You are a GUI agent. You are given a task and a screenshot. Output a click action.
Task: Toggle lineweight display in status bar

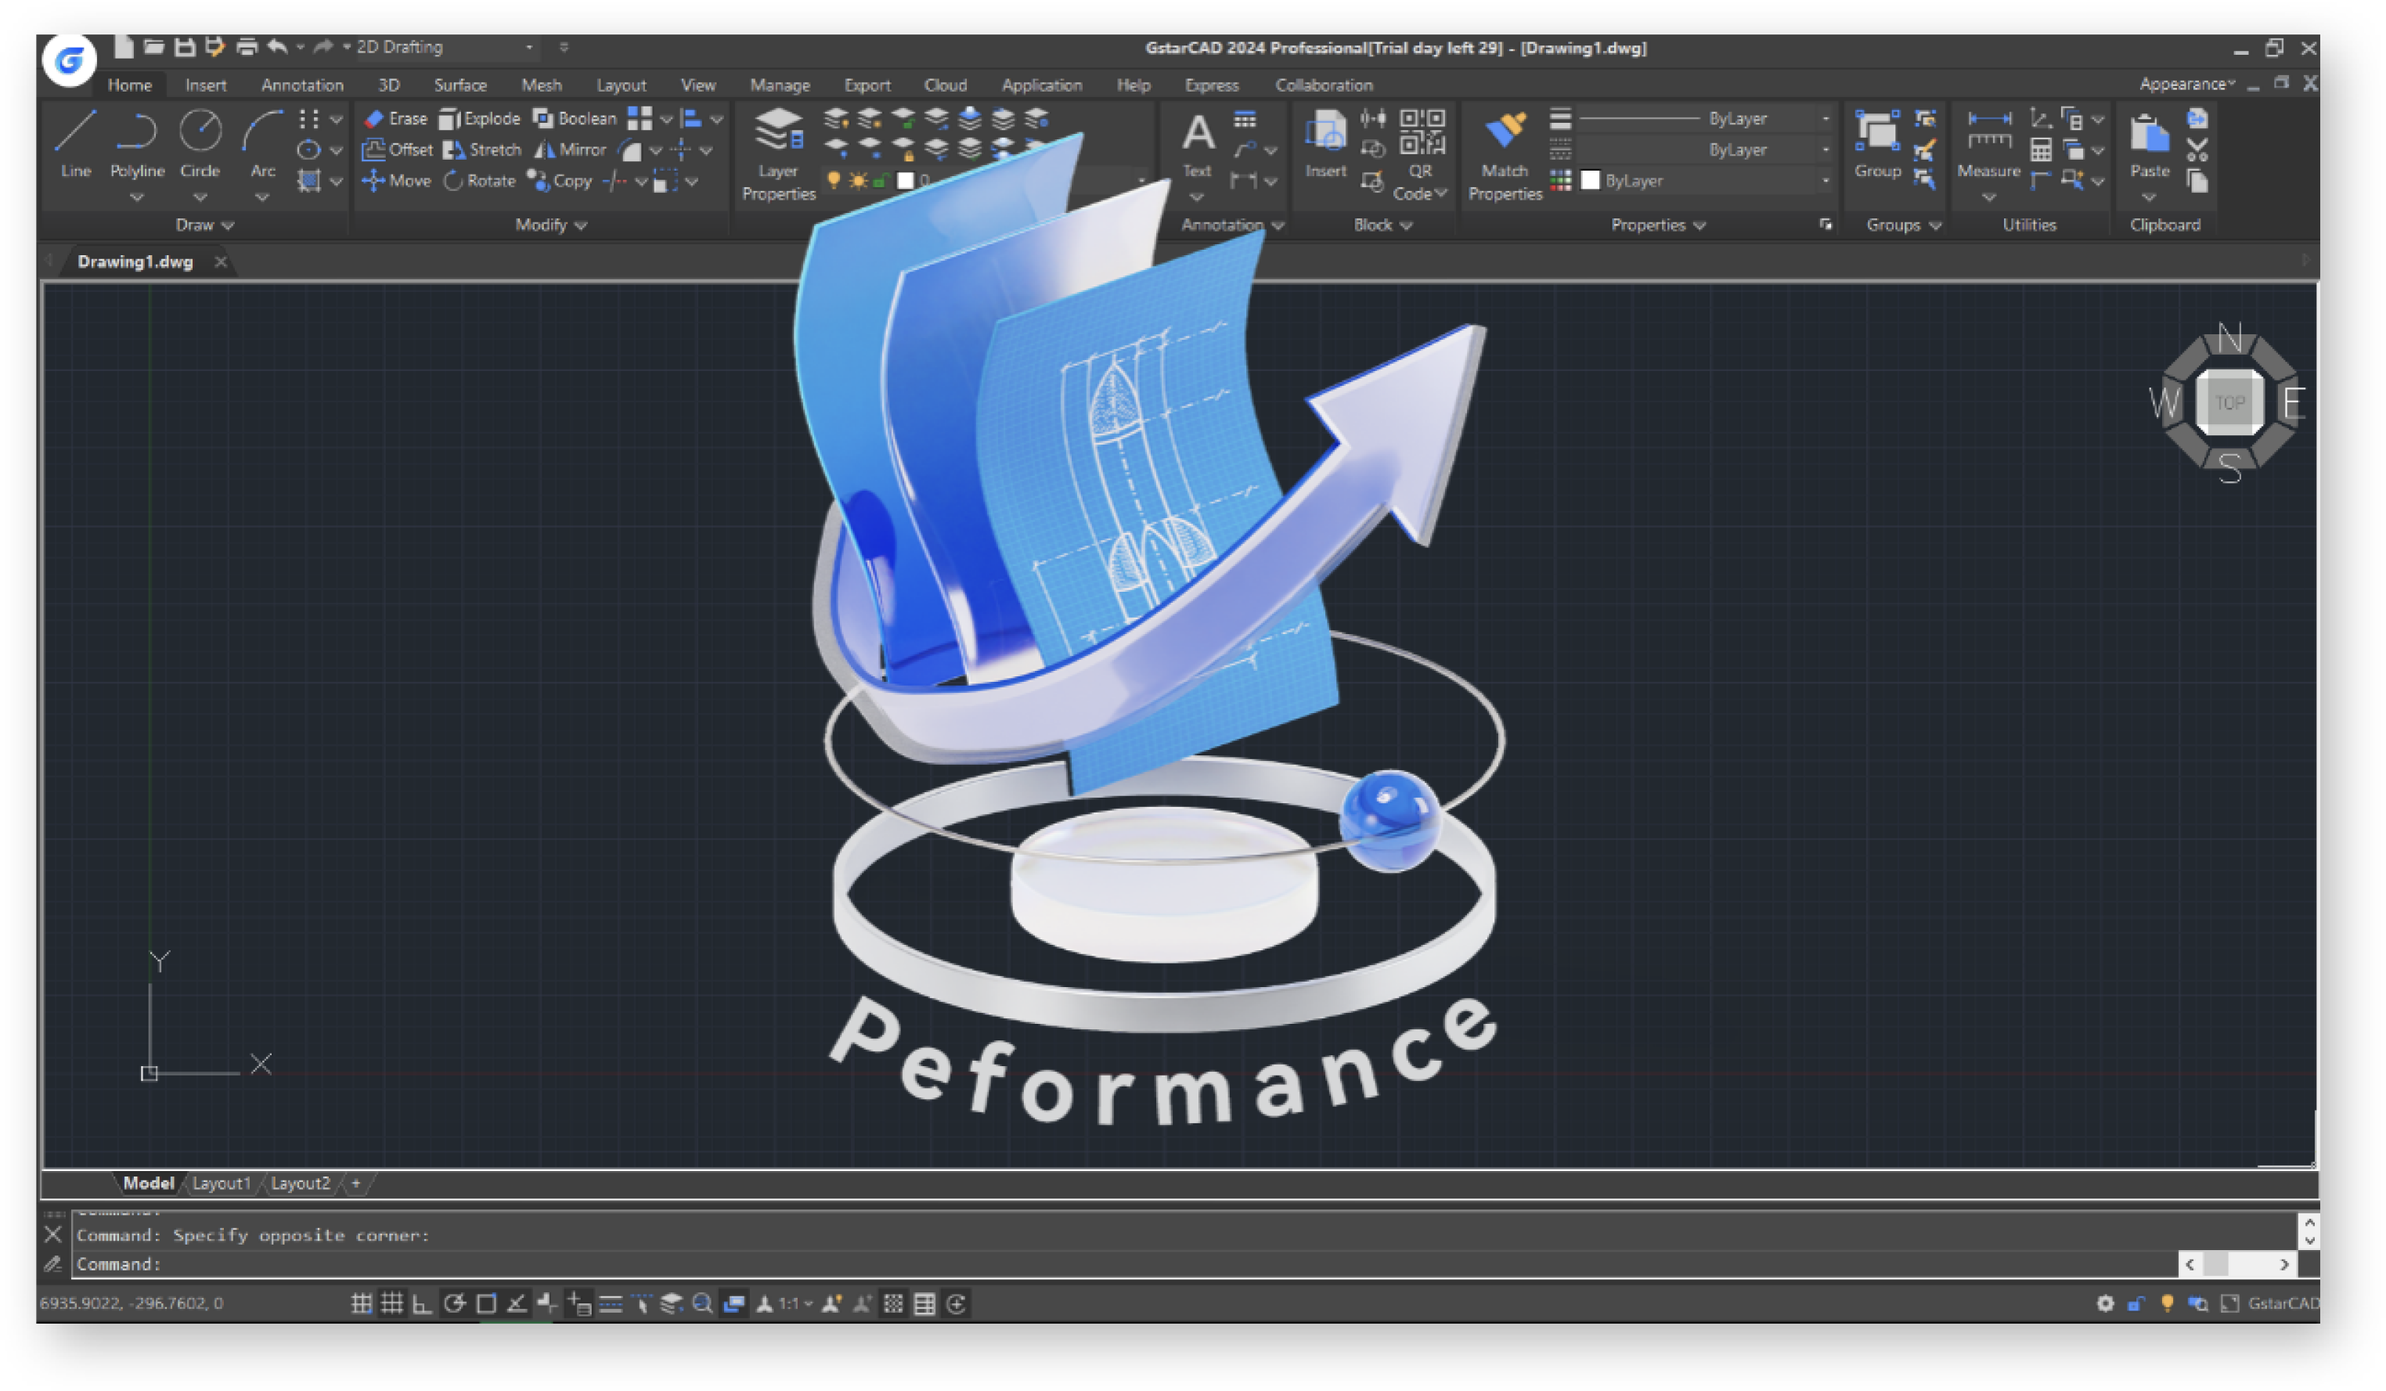[611, 1303]
